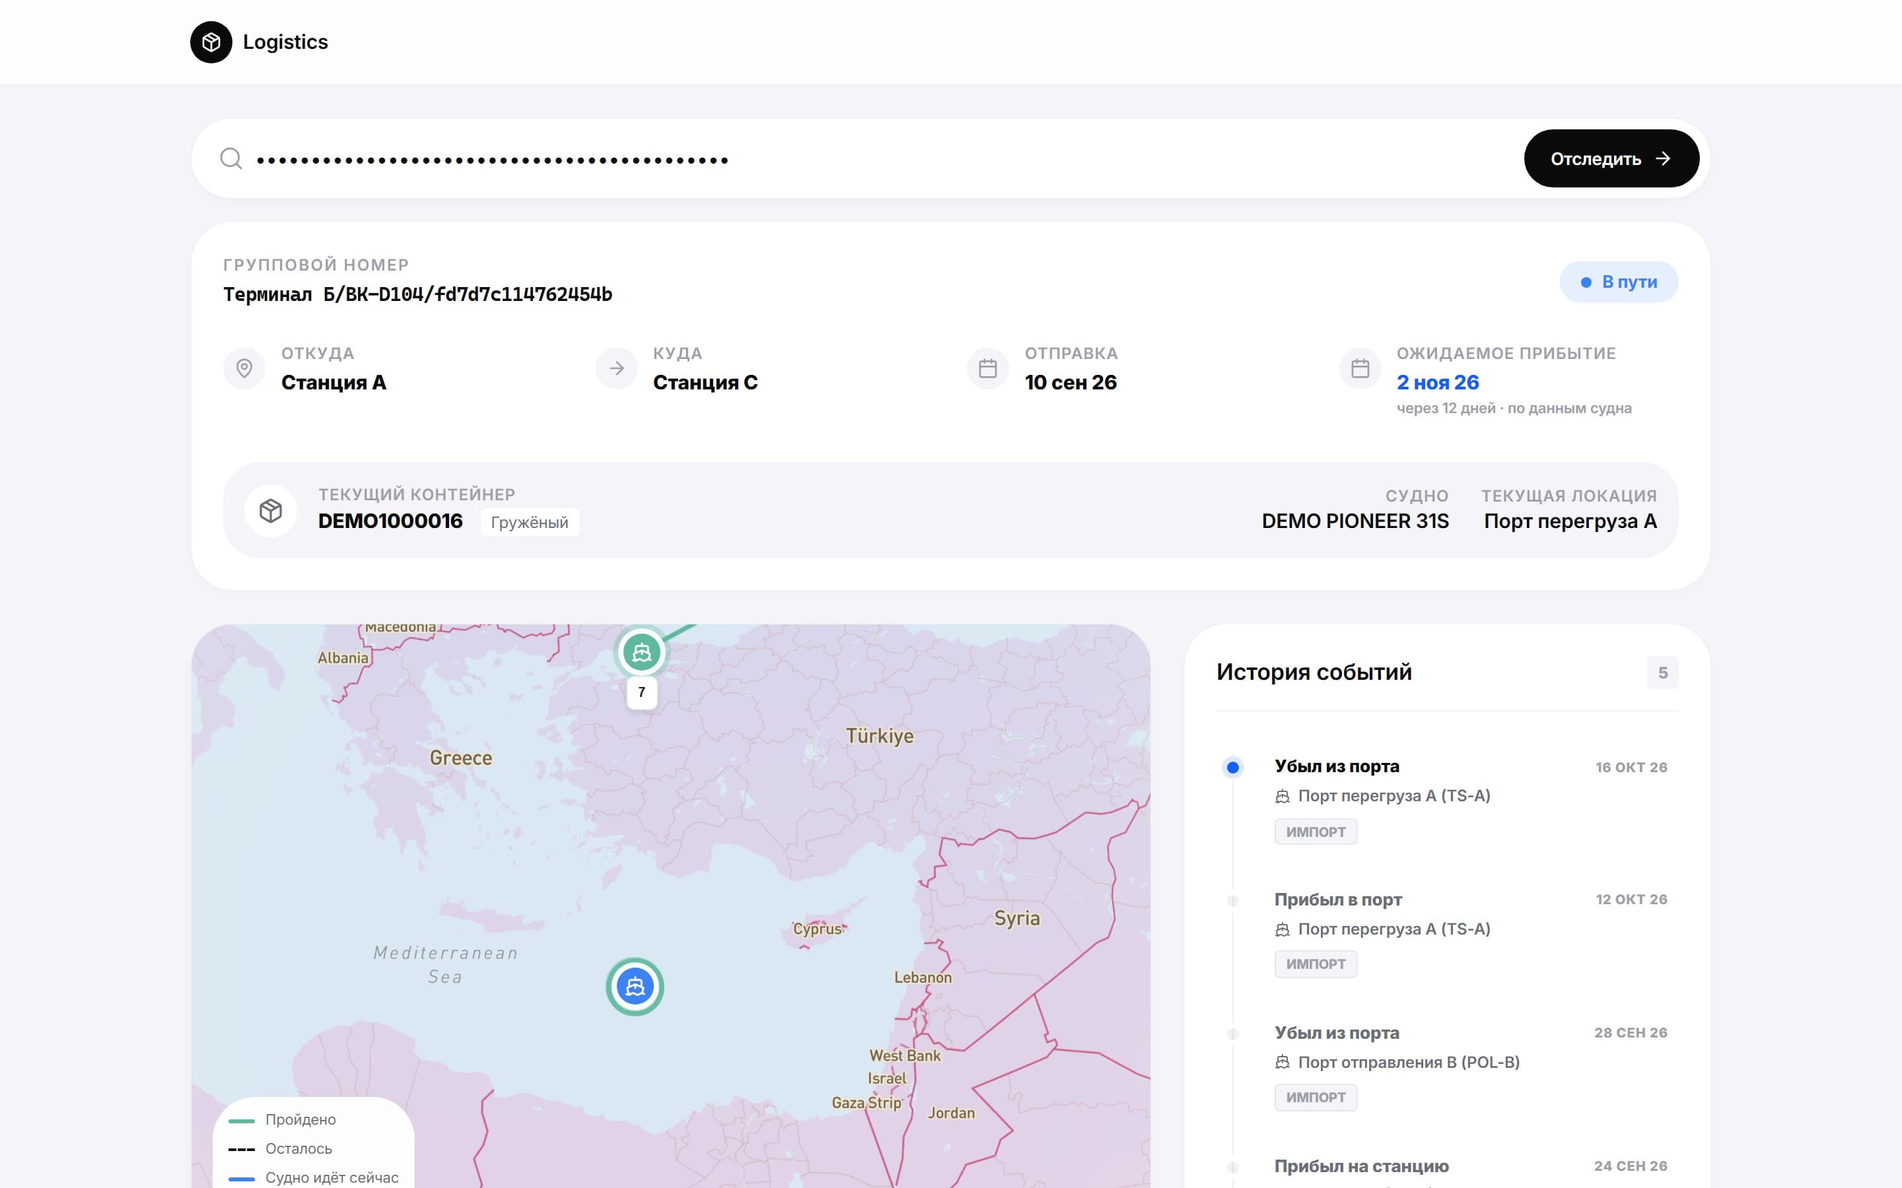Select the blue current event timeline dot
Image resolution: width=1902 pixels, height=1188 pixels.
tap(1232, 768)
